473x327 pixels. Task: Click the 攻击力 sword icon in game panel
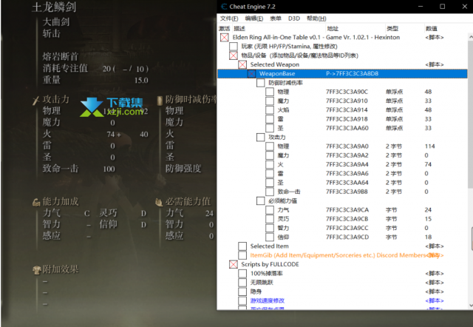(36, 101)
